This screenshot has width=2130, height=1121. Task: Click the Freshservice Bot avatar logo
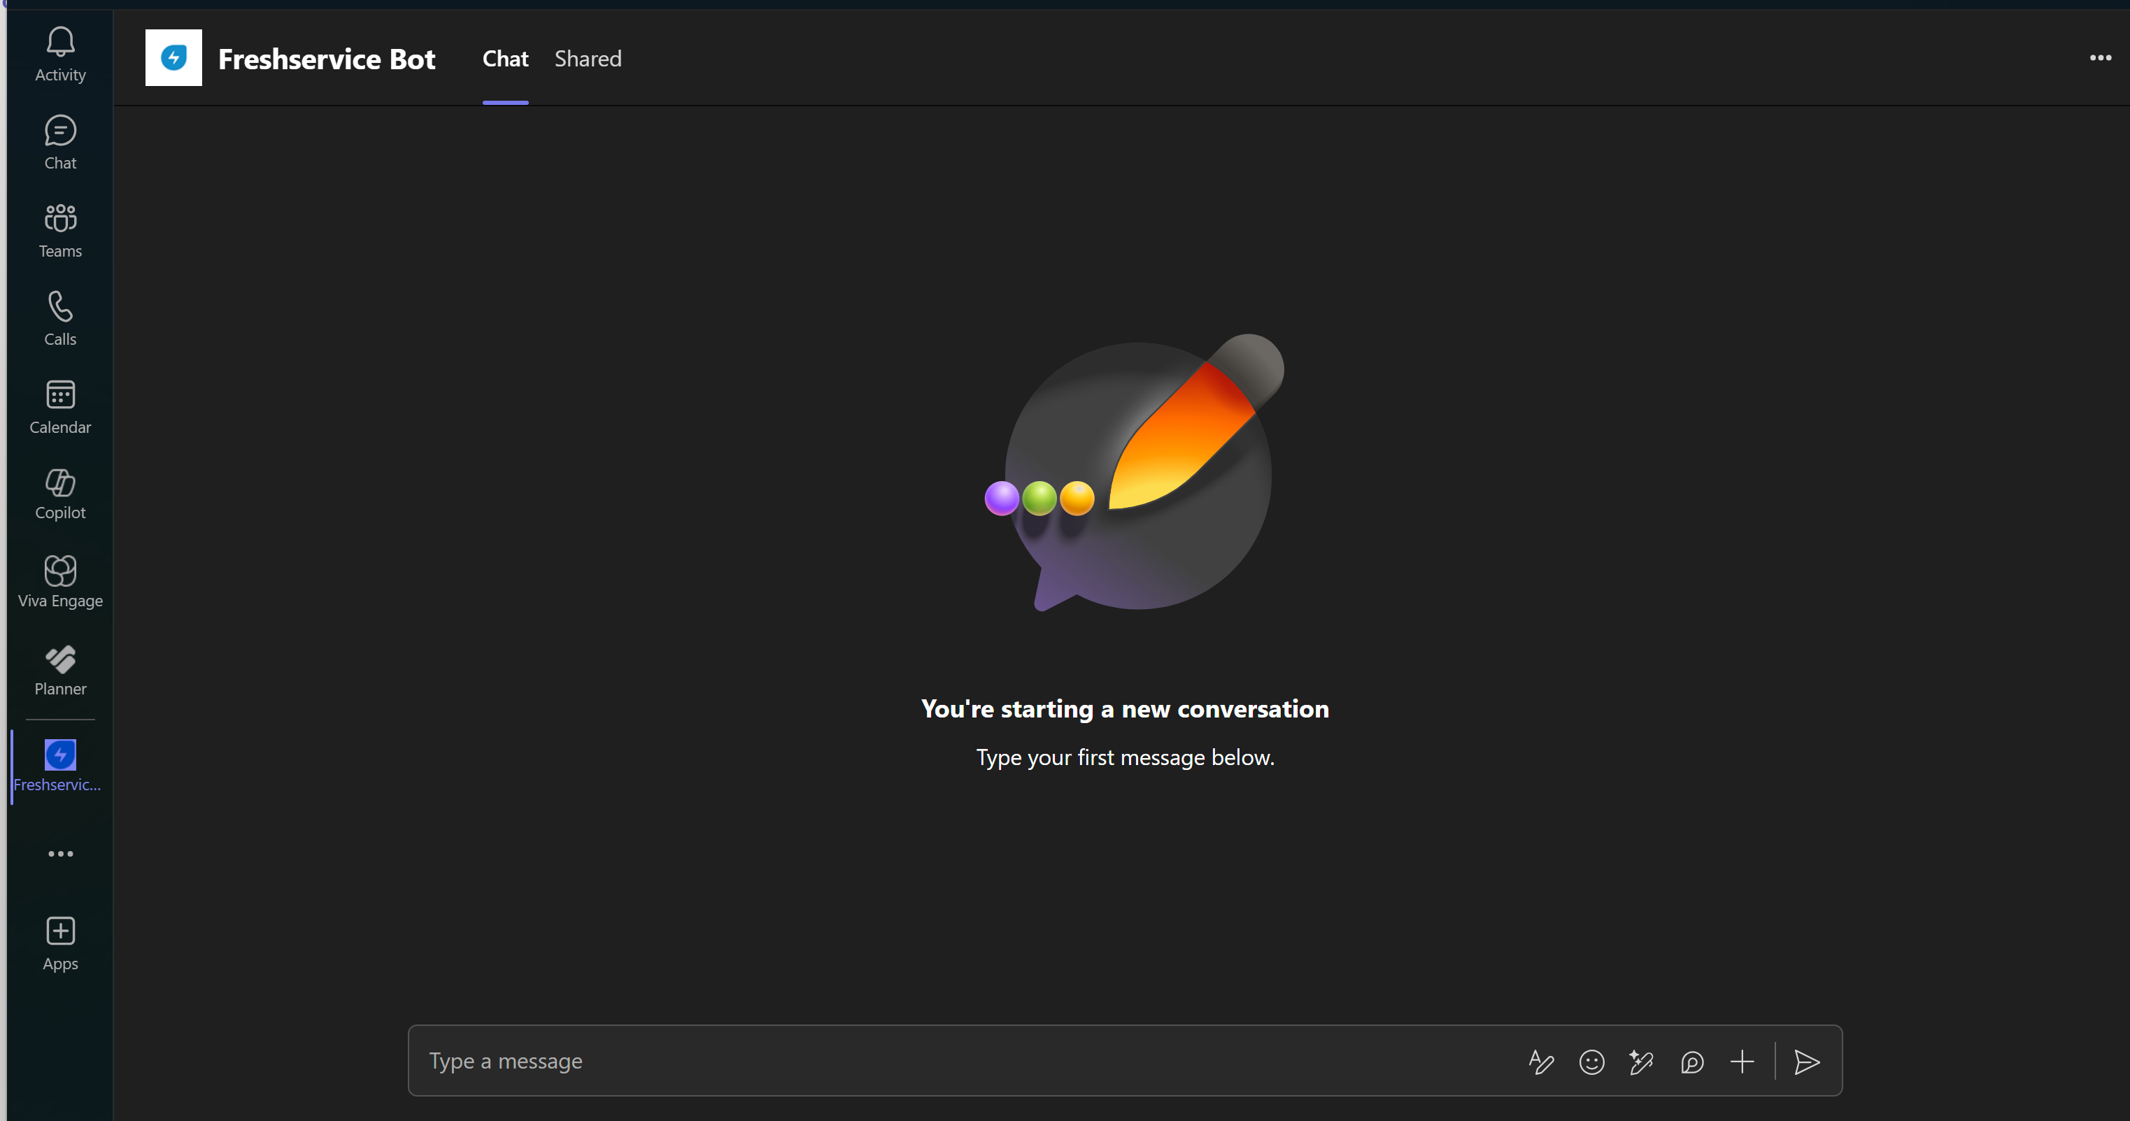(x=173, y=58)
